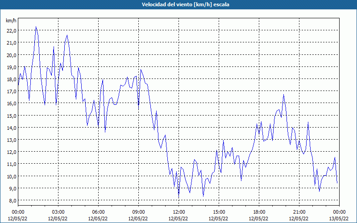The image size is (357, 223).
Task: Select the 16,0 y-axis label
Action: click(12, 103)
